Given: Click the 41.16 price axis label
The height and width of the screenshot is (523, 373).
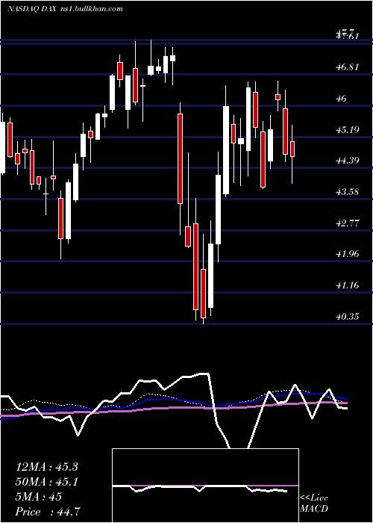Looking at the screenshot, I should pos(348,285).
